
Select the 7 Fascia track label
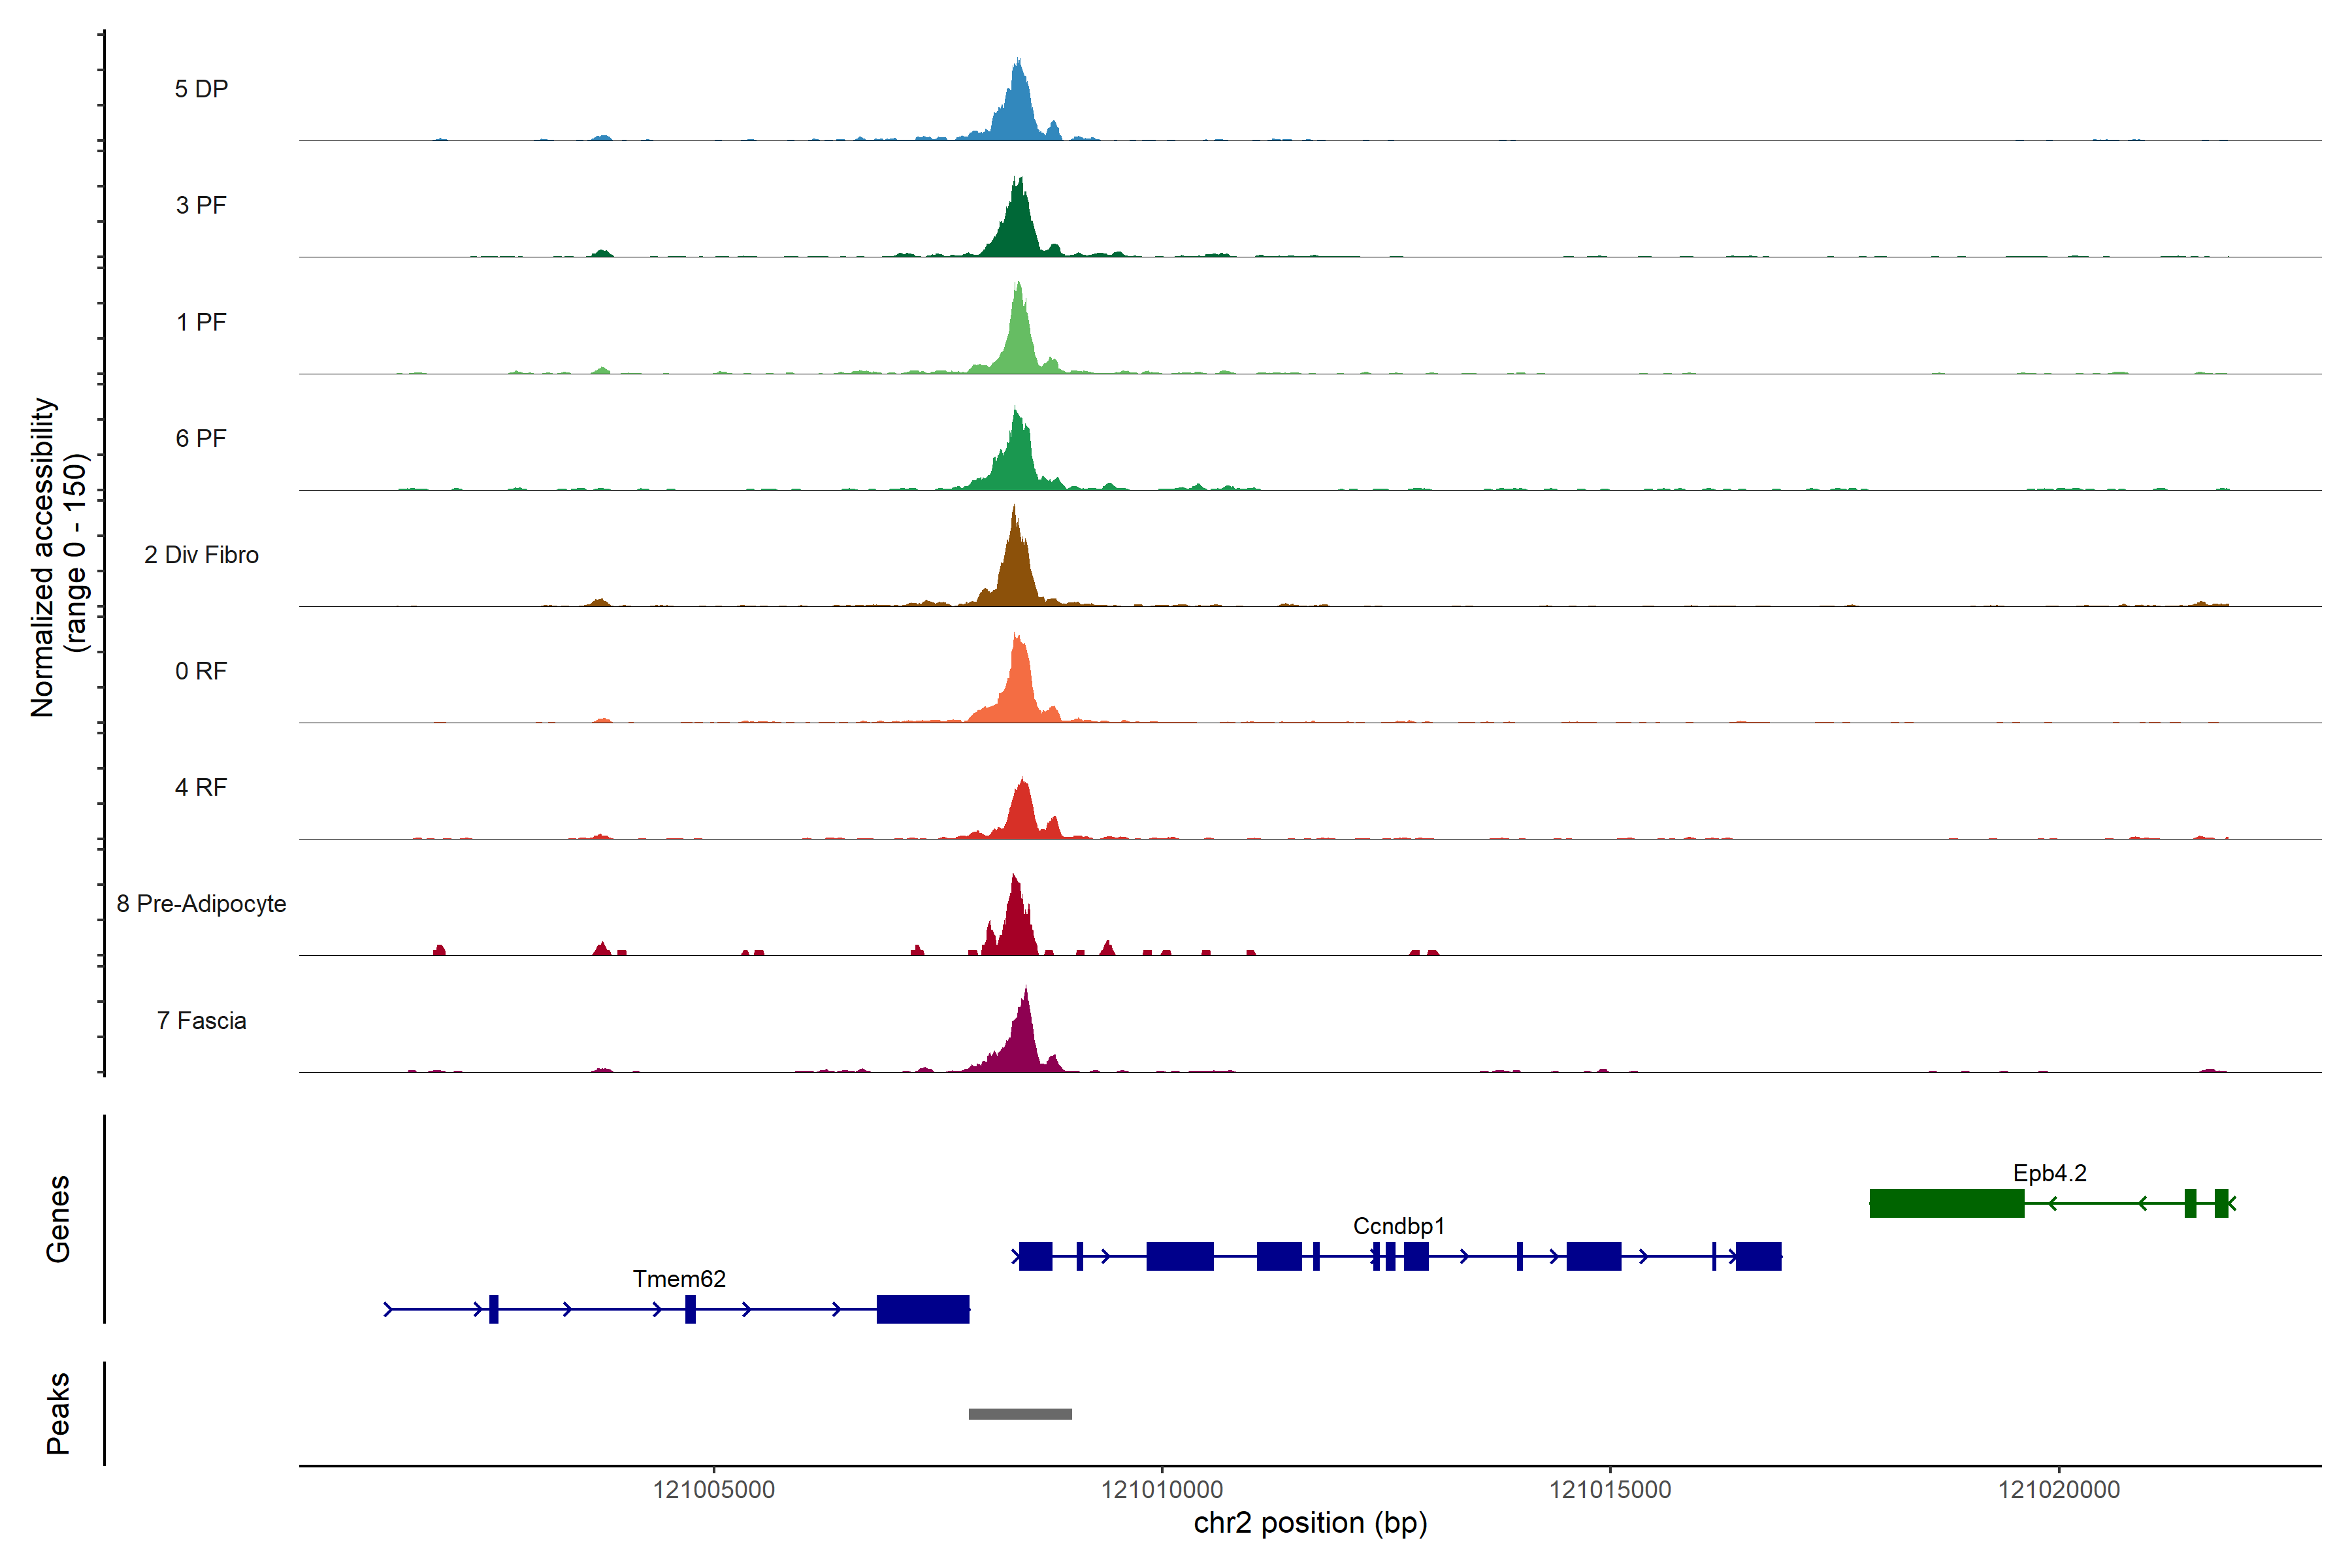[201, 1021]
